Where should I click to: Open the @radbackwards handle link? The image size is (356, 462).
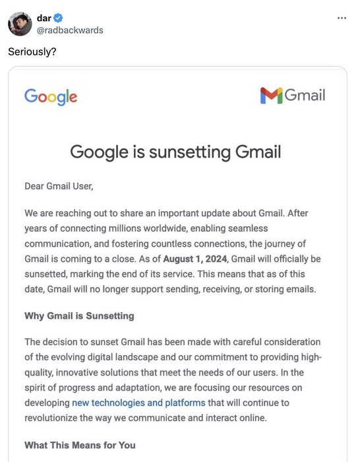(70, 30)
